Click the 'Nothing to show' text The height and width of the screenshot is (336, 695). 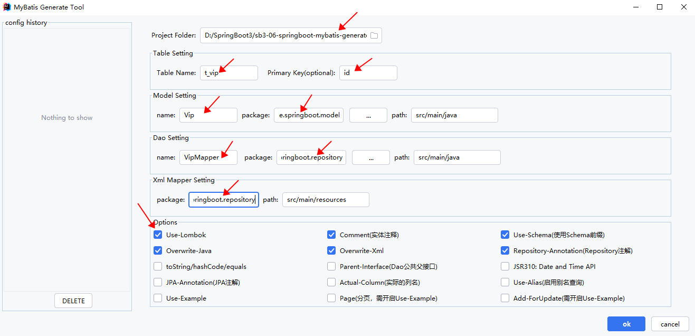click(67, 118)
